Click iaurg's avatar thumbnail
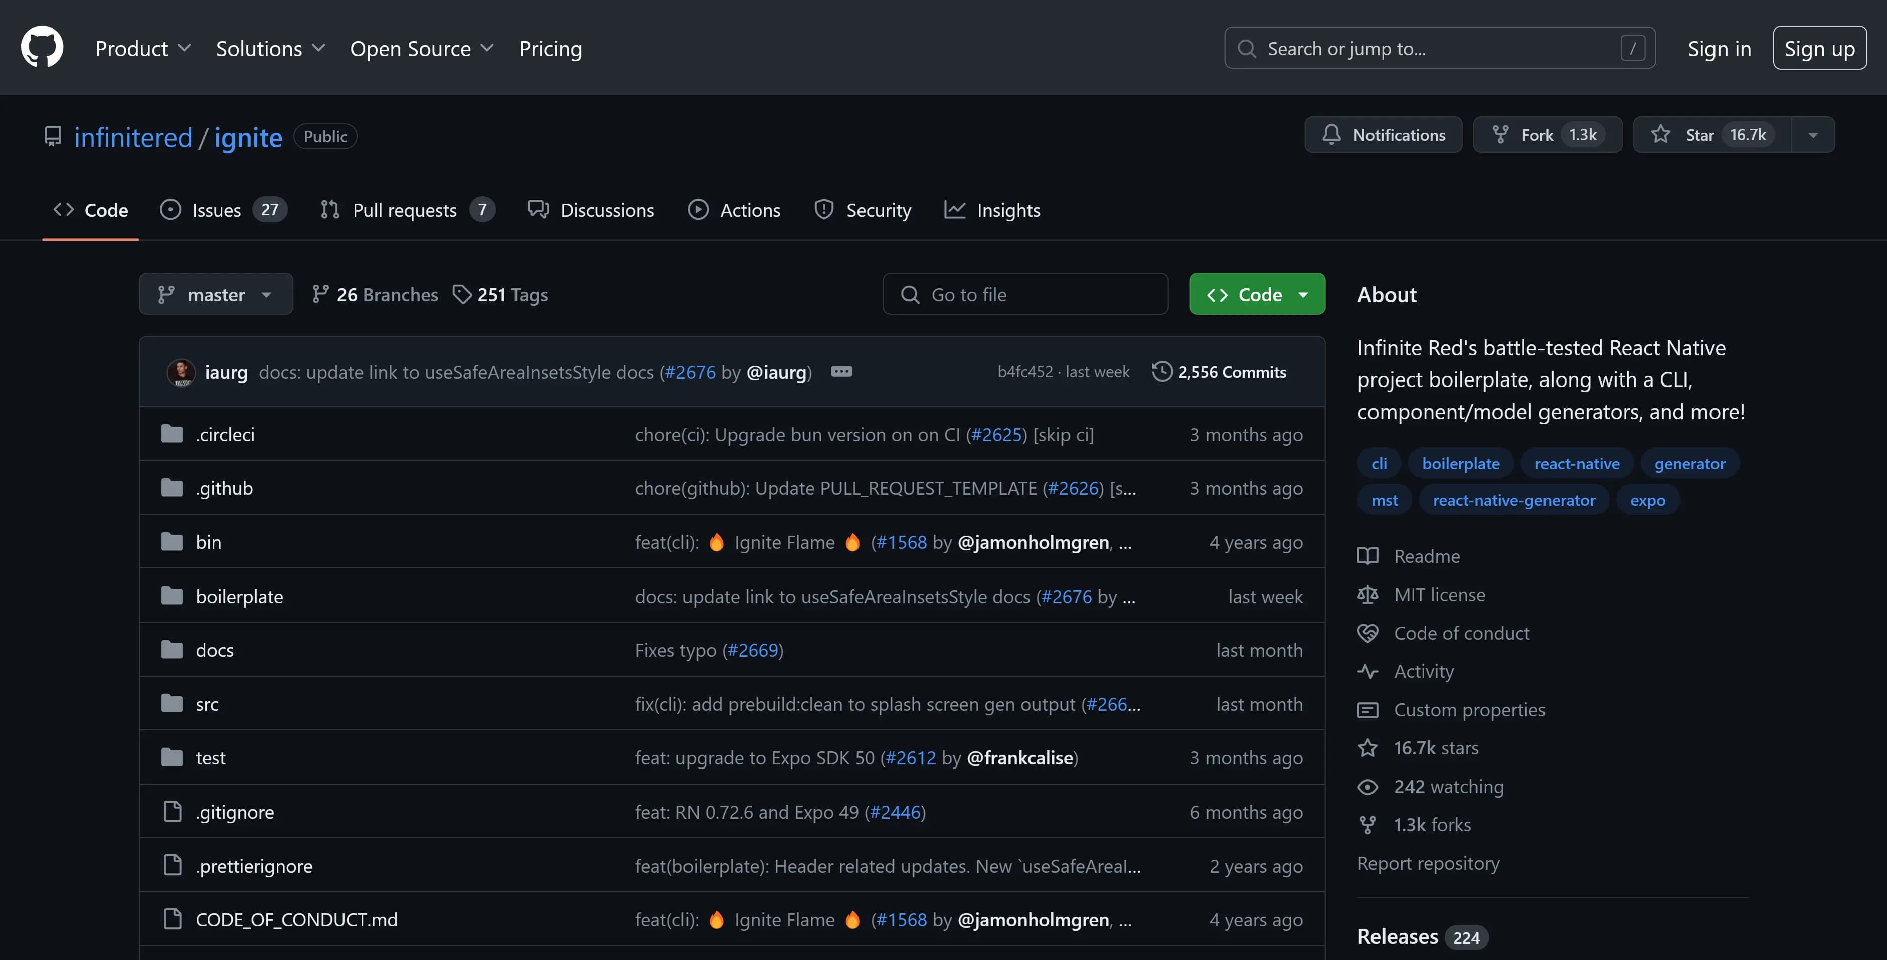This screenshot has width=1887, height=960. [181, 372]
